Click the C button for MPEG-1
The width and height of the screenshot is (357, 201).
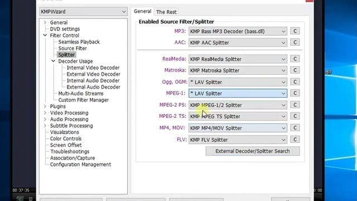(295, 93)
